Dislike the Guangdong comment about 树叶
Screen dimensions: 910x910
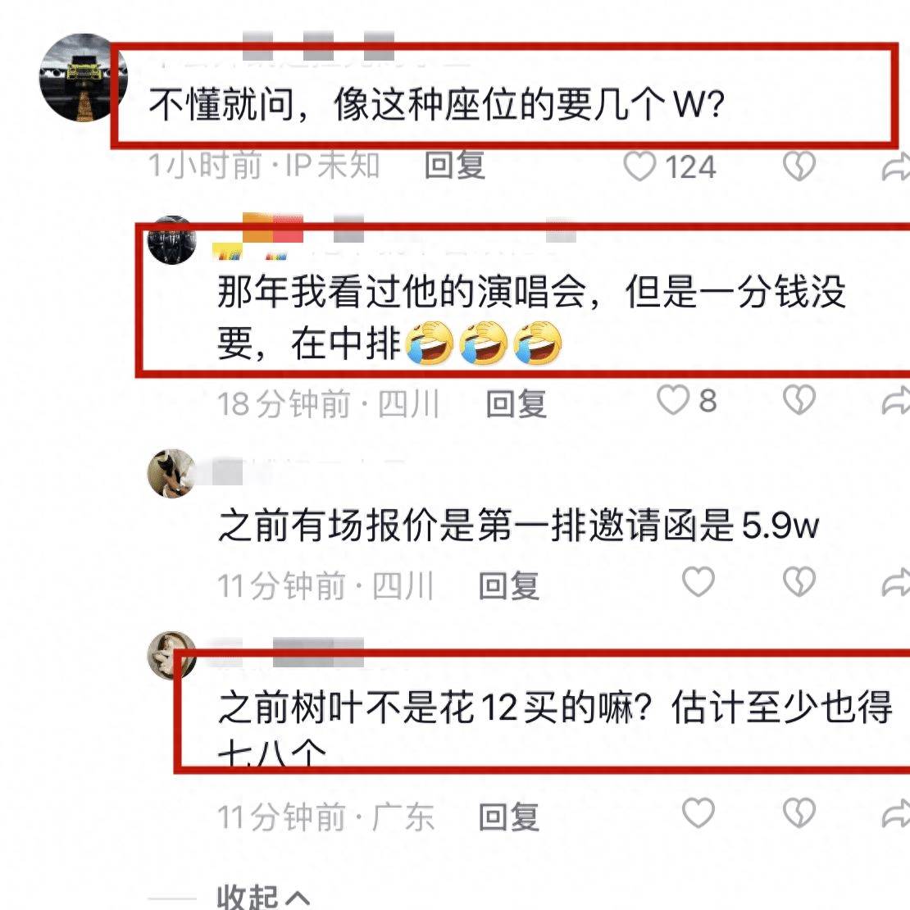coord(799,812)
